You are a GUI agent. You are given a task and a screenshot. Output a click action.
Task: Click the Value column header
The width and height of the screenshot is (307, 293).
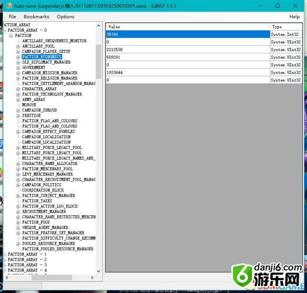click(x=188, y=27)
